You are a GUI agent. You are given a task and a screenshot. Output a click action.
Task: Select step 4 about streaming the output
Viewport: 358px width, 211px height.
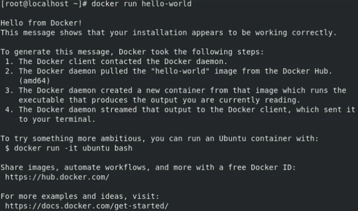pyautogui.click(x=180, y=109)
